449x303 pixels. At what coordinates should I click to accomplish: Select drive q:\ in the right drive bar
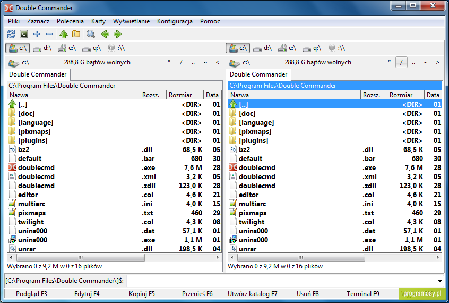point(312,48)
